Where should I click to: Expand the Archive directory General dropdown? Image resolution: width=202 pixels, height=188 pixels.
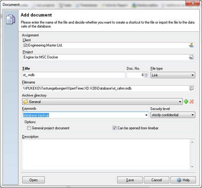(102, 102)
